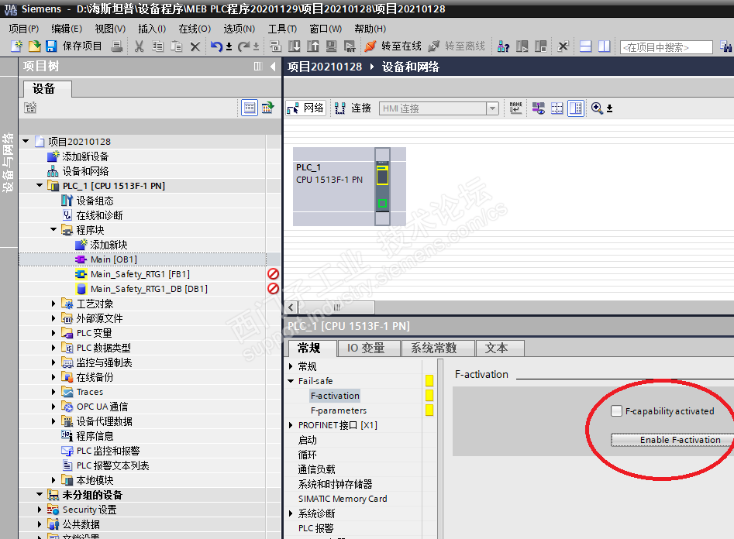Toggle the Network mode button

[305, 108]
